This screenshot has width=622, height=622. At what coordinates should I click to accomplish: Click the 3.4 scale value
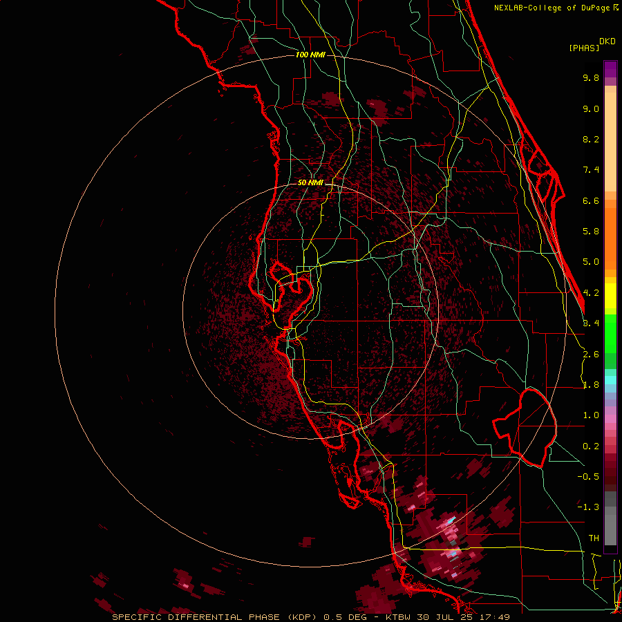point(591,323)
